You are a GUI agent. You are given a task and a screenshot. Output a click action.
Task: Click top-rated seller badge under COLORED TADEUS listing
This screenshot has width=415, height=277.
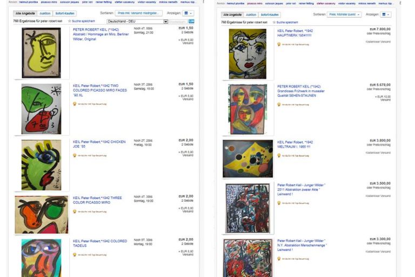tap(75, 255)
